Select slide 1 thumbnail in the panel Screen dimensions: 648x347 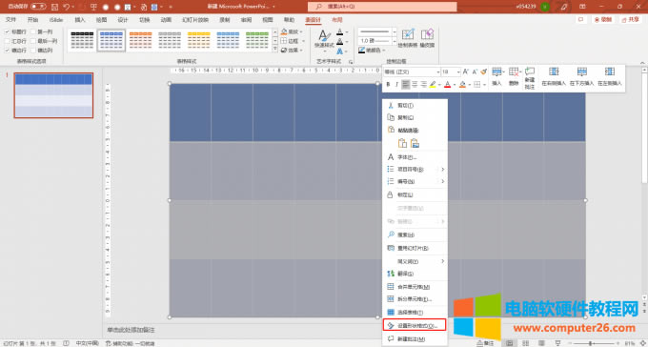pyautogui.click(x=53, y=95)
